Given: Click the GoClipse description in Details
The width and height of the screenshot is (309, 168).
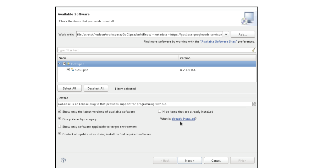Looking at the screenshot, I should tap(113, 104).
